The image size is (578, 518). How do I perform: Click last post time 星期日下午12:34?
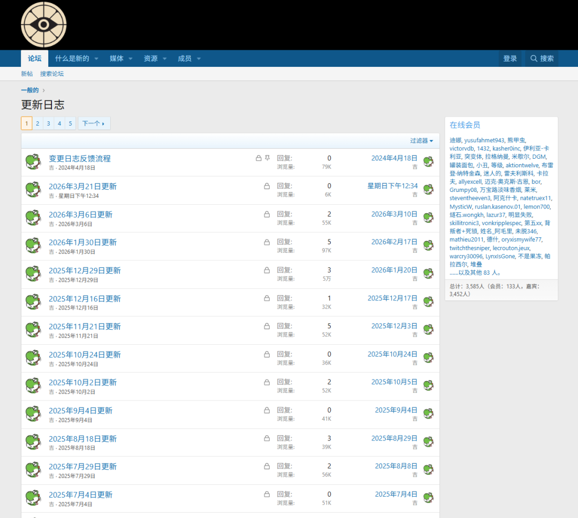[393, 186]
